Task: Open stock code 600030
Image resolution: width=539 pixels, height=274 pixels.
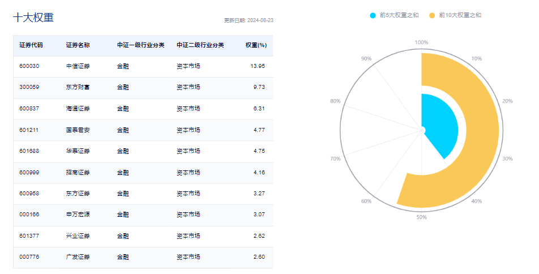Action: click(29, 66)
